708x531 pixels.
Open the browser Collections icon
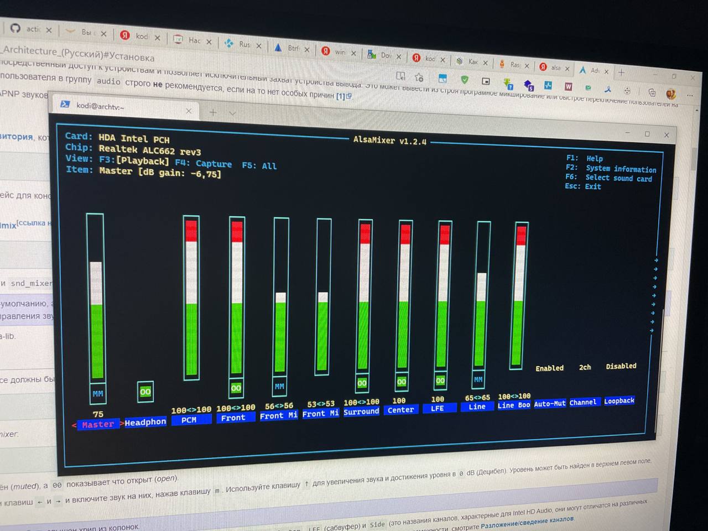click(x=652, y=92)
